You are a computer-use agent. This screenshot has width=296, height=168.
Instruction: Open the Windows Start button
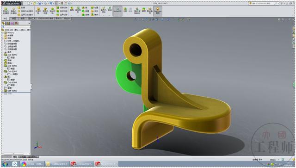(5, 164)
